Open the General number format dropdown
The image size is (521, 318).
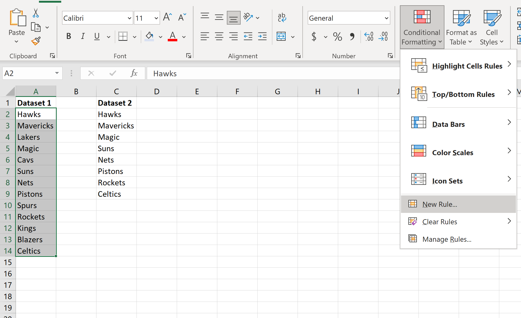(x=386, y=18)
